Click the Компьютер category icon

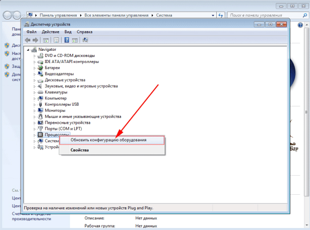tap(40, 98)
